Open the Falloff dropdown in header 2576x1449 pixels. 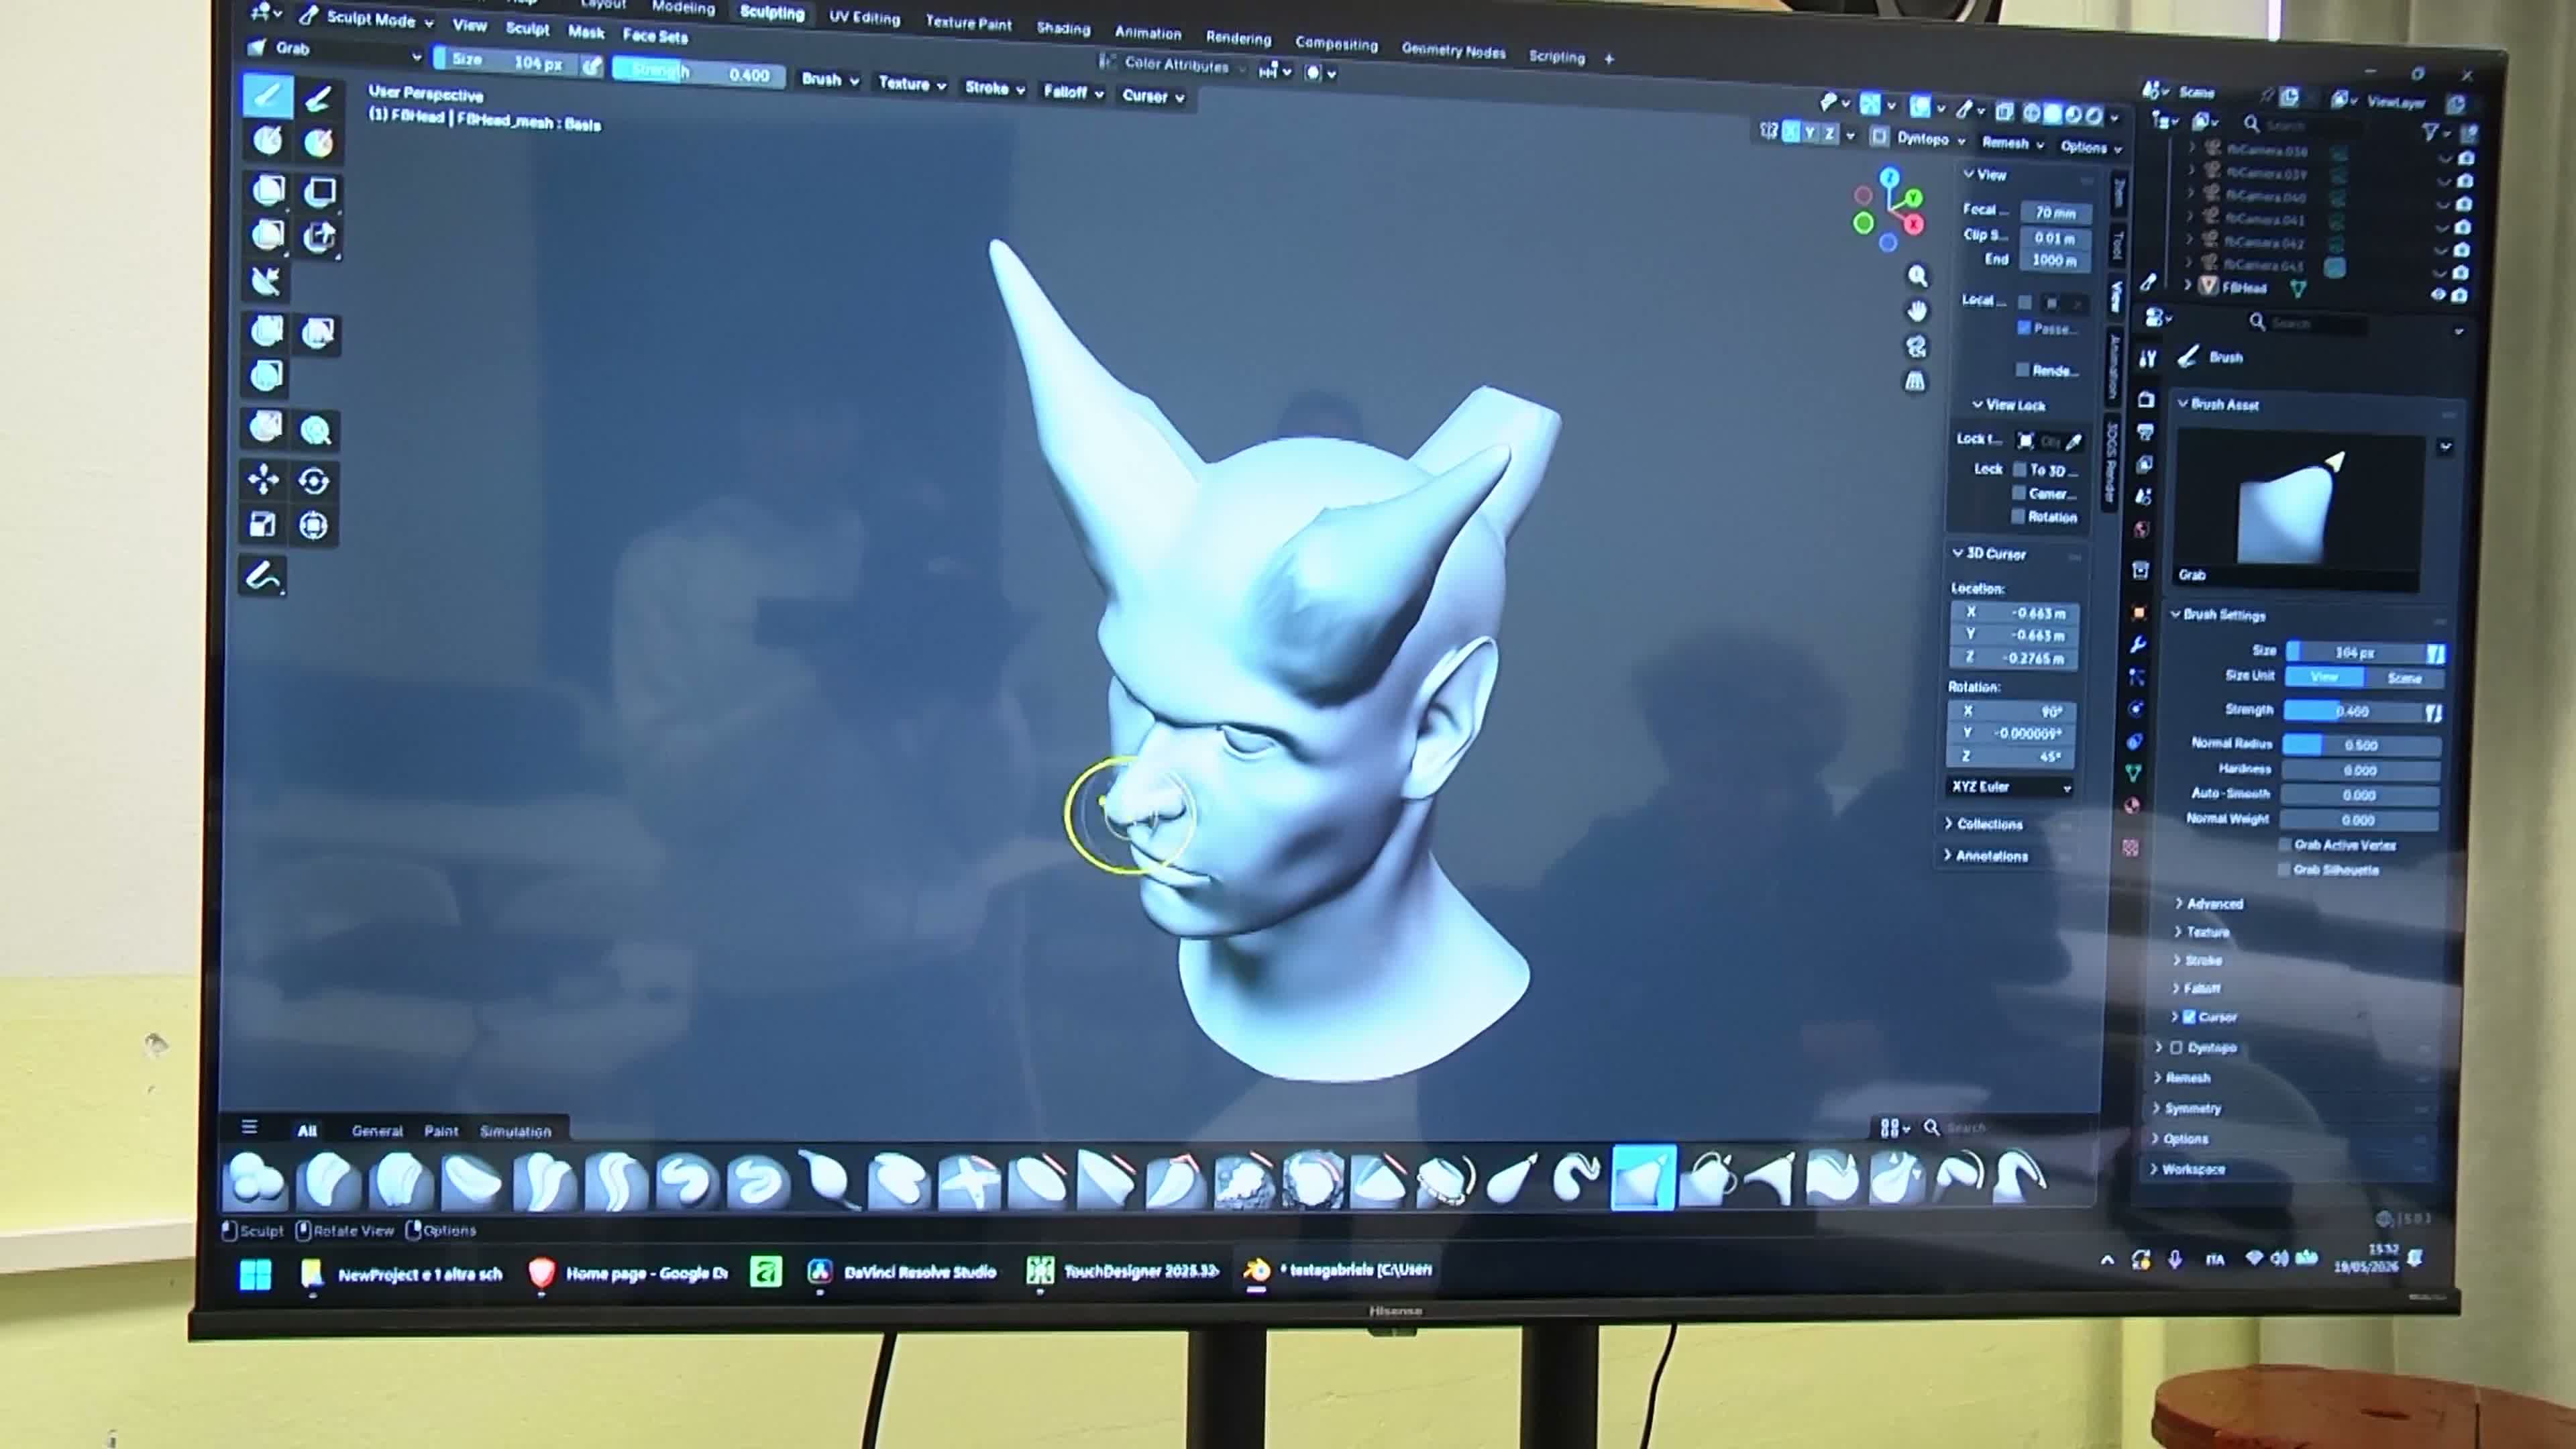tap(1073, 93)
